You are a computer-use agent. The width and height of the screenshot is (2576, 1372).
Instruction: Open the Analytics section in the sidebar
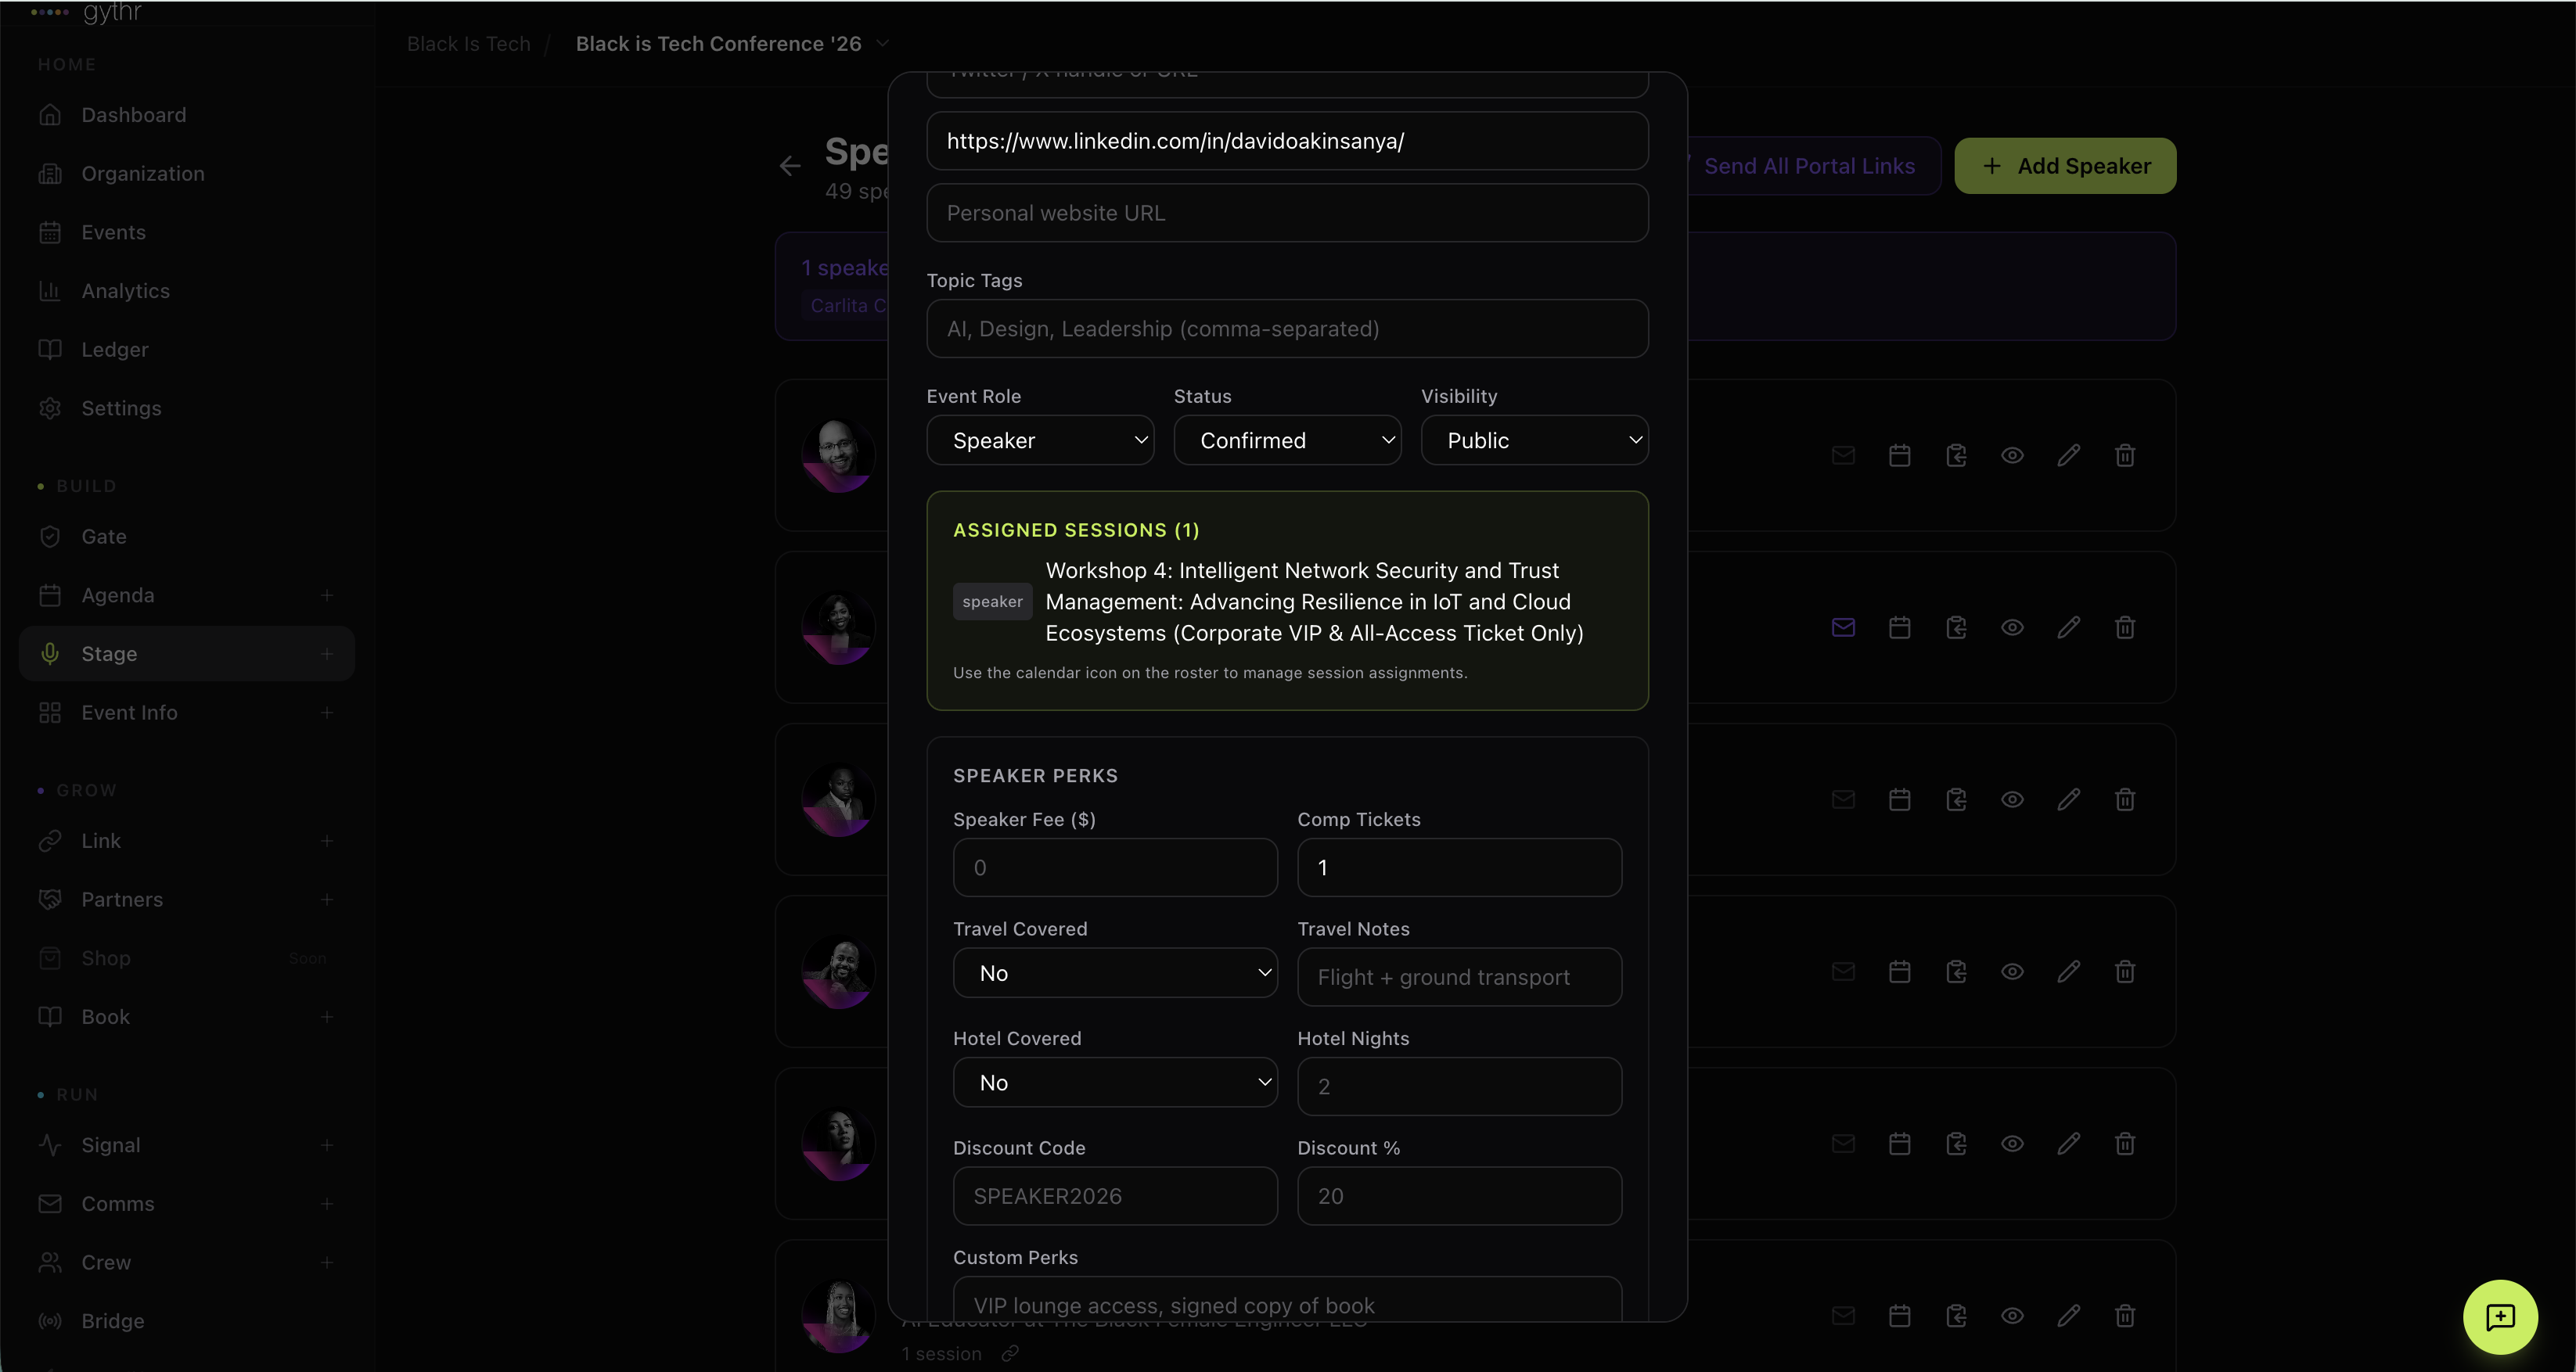click(126, 291)
